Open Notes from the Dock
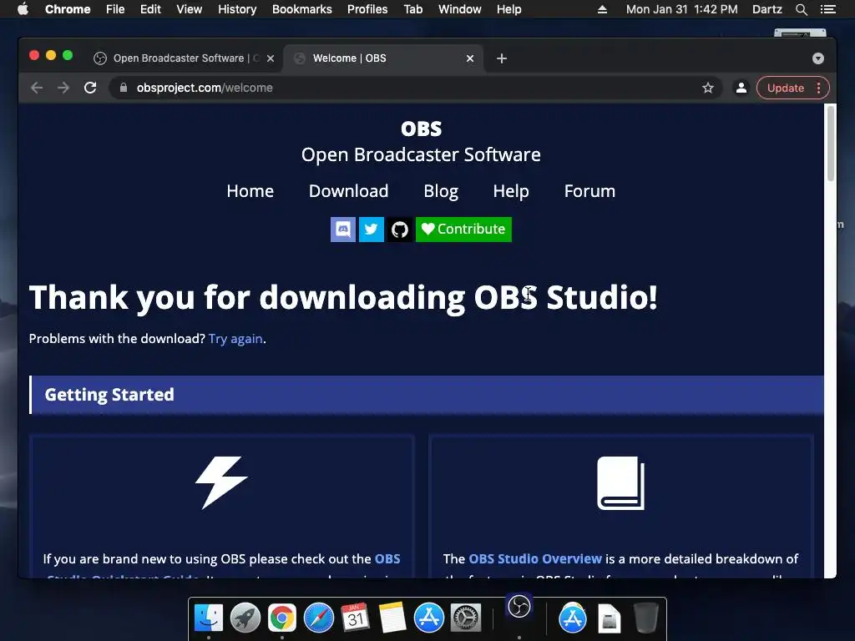 click(x=392, y=618)
